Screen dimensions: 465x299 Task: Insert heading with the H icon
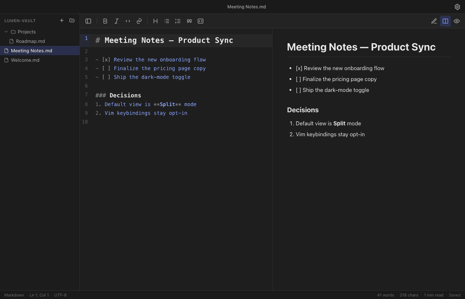(155, 21)
